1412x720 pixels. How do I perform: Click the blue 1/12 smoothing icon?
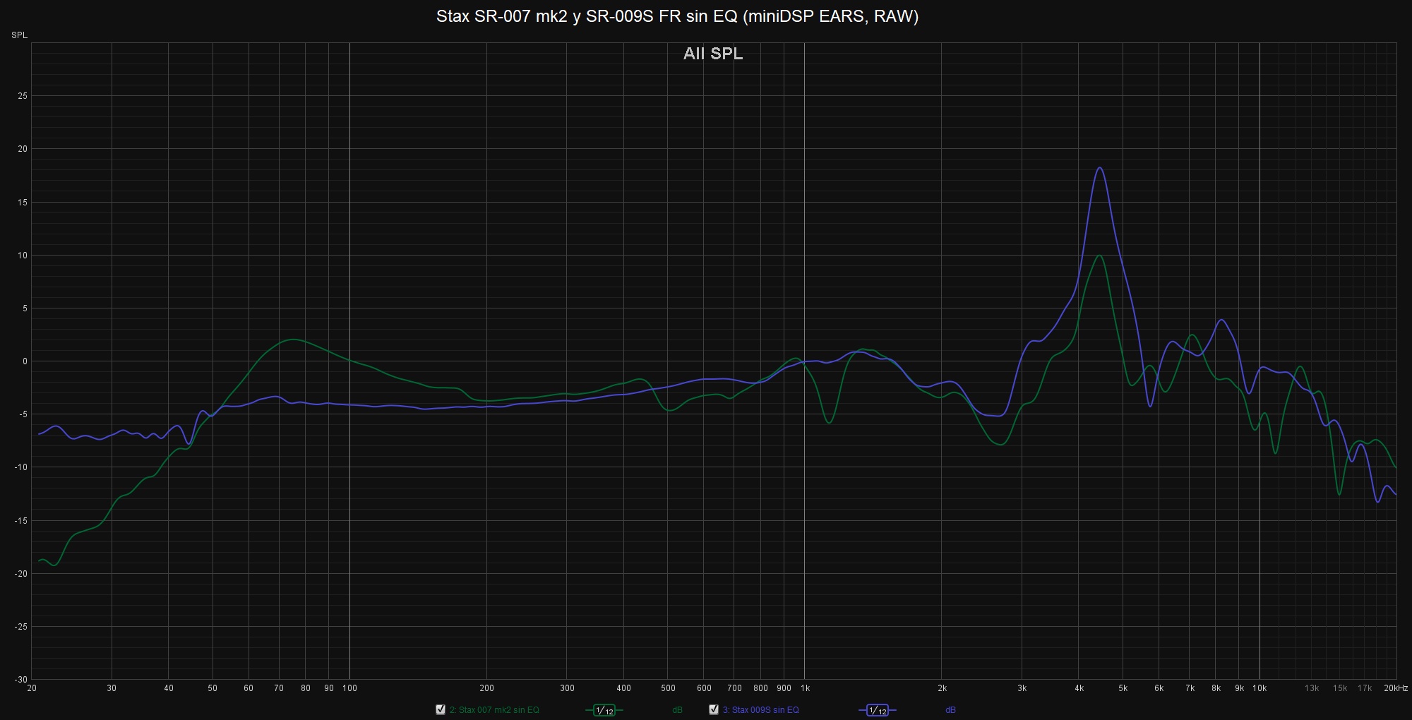(877, 710)
